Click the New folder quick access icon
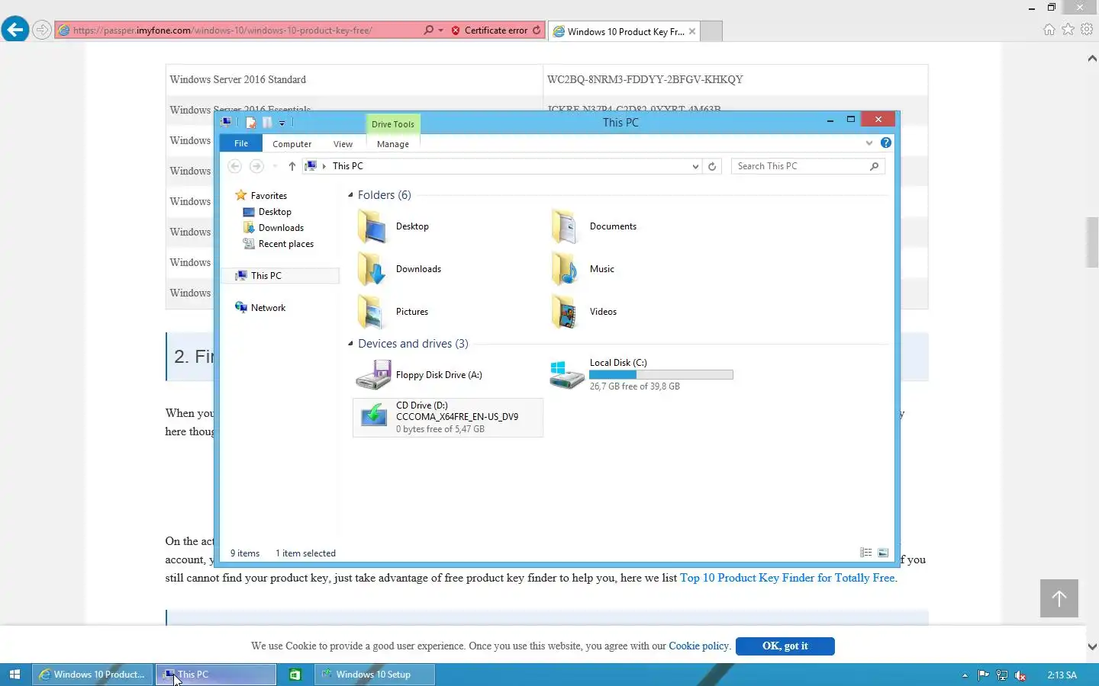This screenshot has width=1099, height=686. (267, 122)
